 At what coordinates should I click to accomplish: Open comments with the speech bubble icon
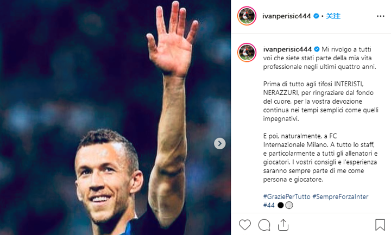coord(264,225)
